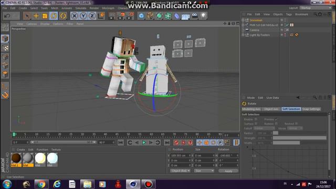Viewport: 336px width, 189px height.
Task: Toggle visibility dots for Camera object
Action: click(x=285, y=30)
